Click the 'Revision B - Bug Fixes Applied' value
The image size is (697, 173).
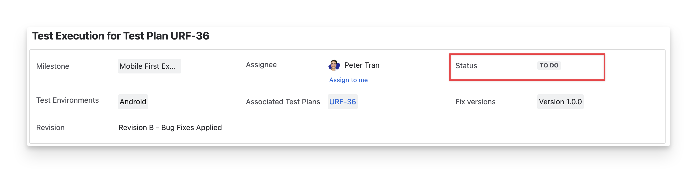click(x=170, y=127)
